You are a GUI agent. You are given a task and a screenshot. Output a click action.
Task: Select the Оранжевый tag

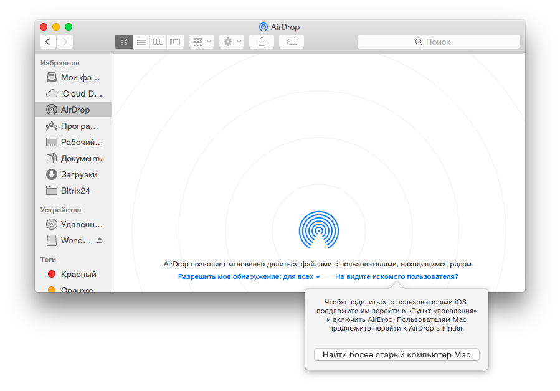click(x=74, y=288)
